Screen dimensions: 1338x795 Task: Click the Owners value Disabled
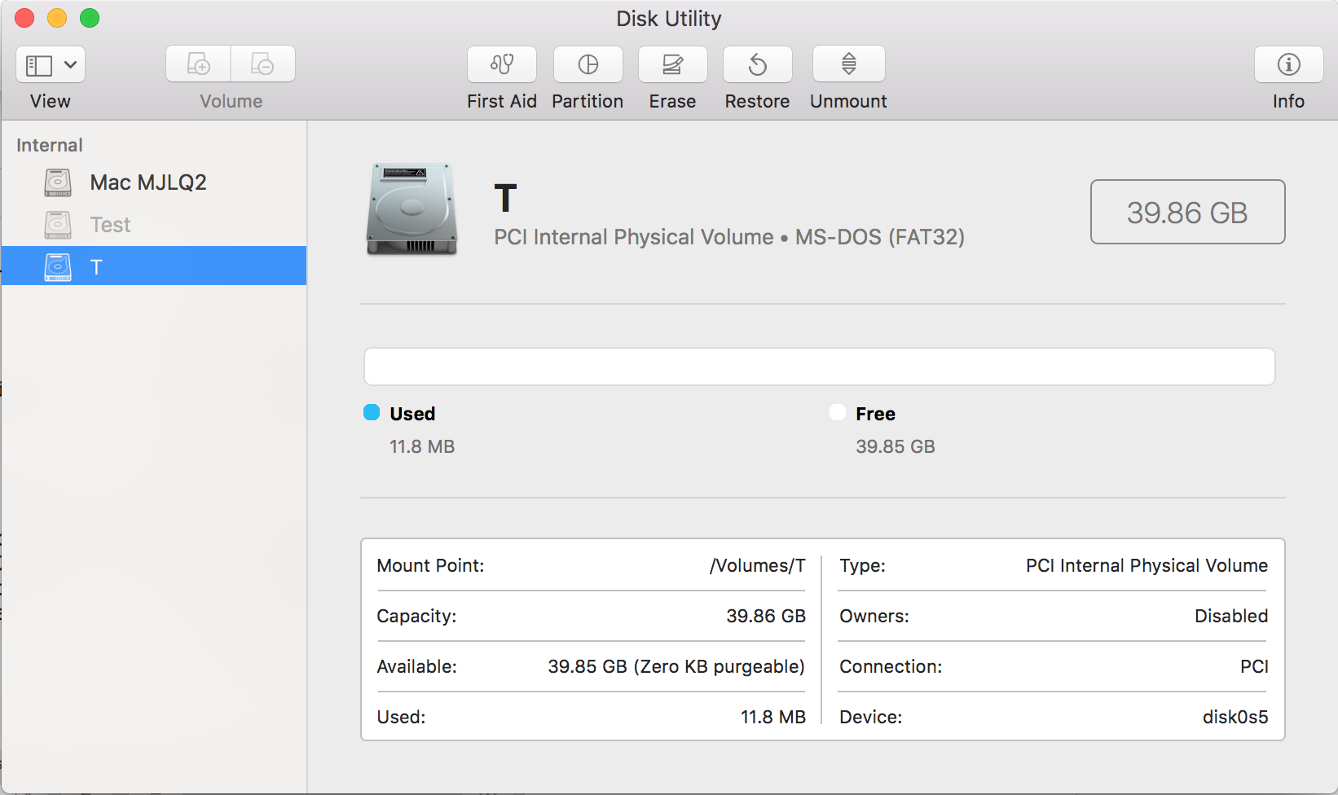point(1231,616)
